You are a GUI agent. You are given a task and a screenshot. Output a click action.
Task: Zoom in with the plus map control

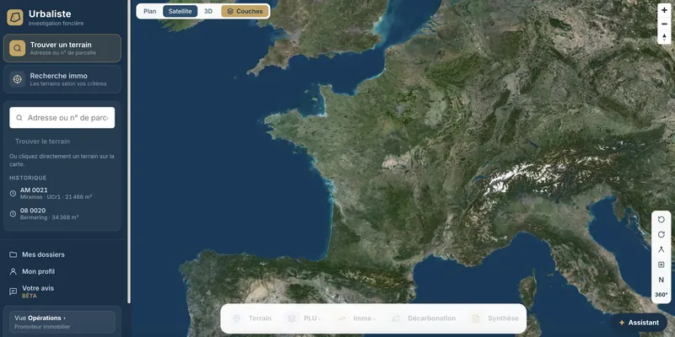click(x=664, y=10)
